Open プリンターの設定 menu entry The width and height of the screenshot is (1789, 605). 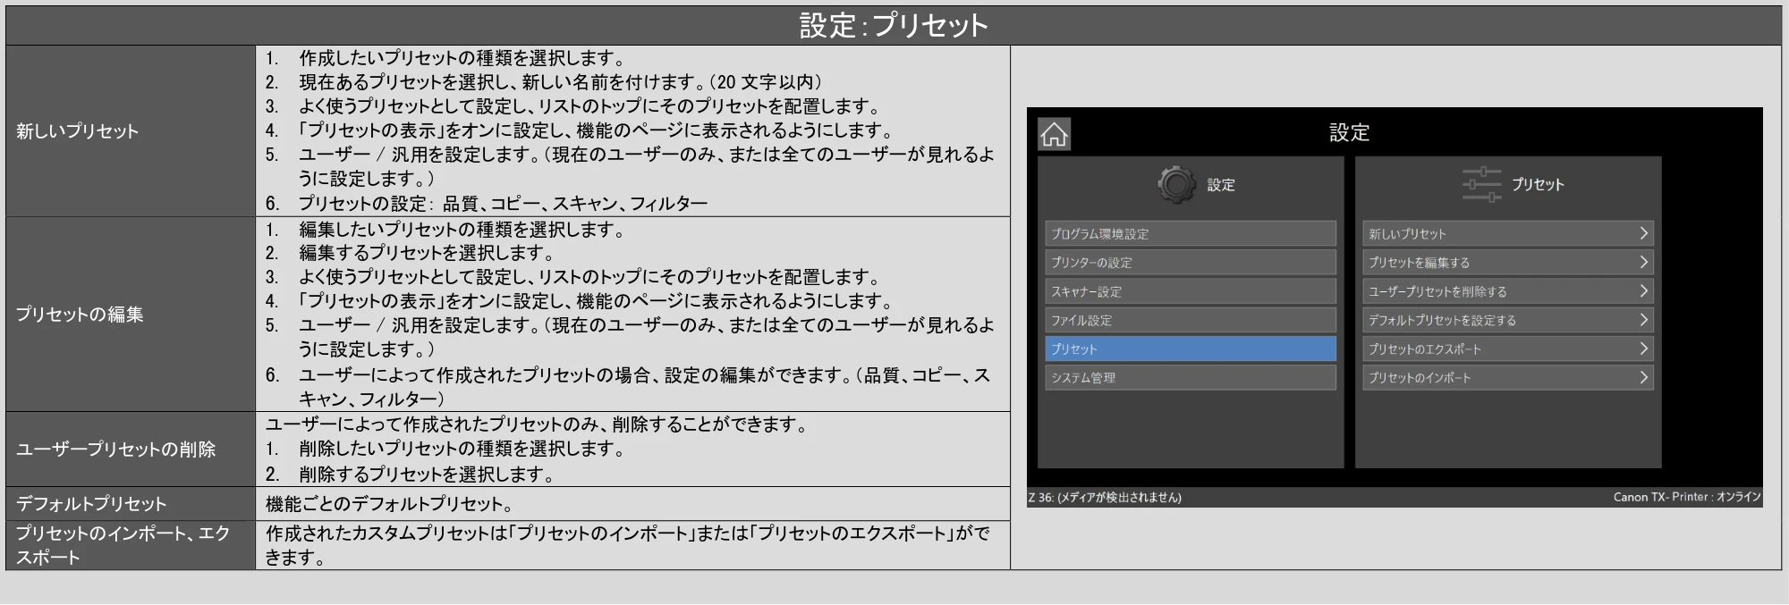tap(1191, 263)
